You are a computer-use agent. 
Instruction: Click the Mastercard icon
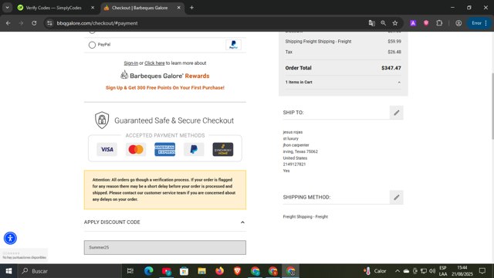(x=136, y=149)
